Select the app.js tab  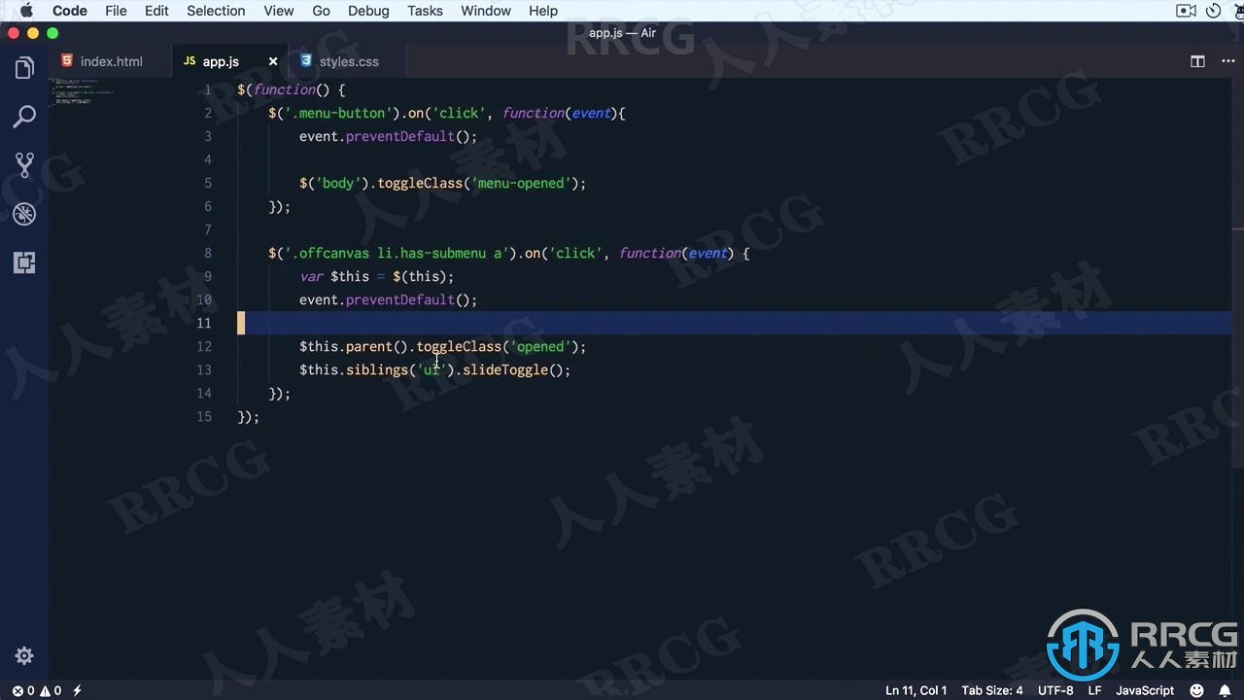(221, 61)
